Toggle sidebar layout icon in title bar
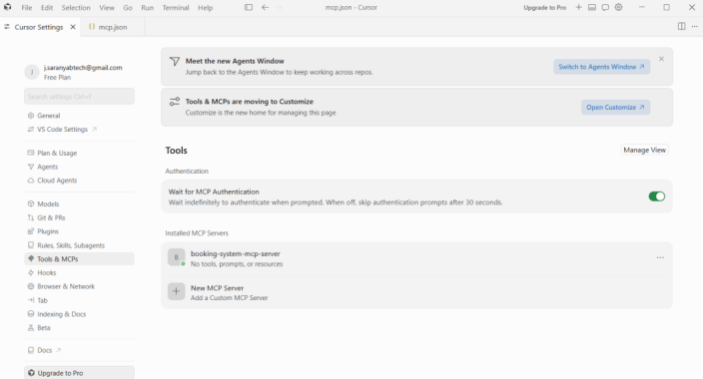The width and height of the screenshot is (703, 379). point(249,7)
